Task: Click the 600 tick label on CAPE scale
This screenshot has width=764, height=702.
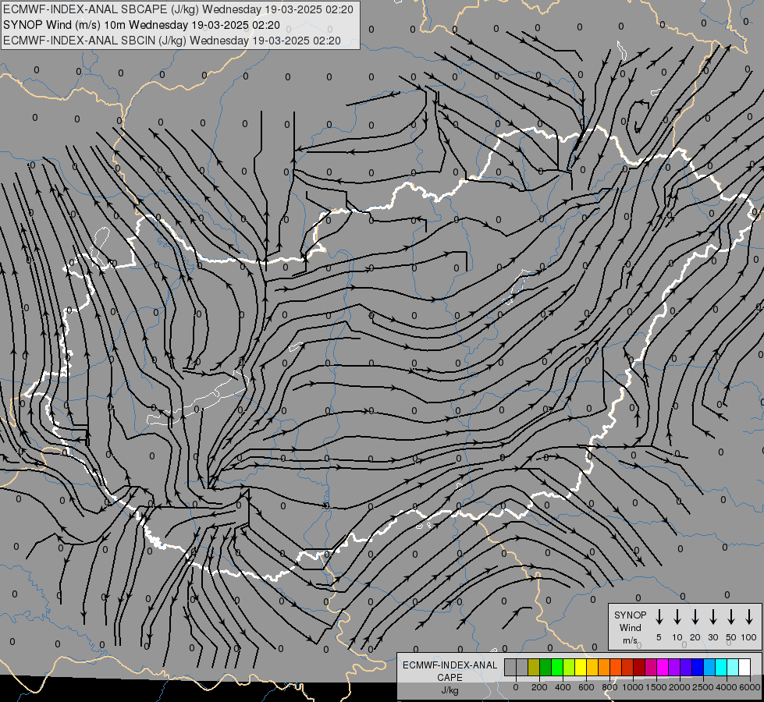Action: (x=586, y=687)
